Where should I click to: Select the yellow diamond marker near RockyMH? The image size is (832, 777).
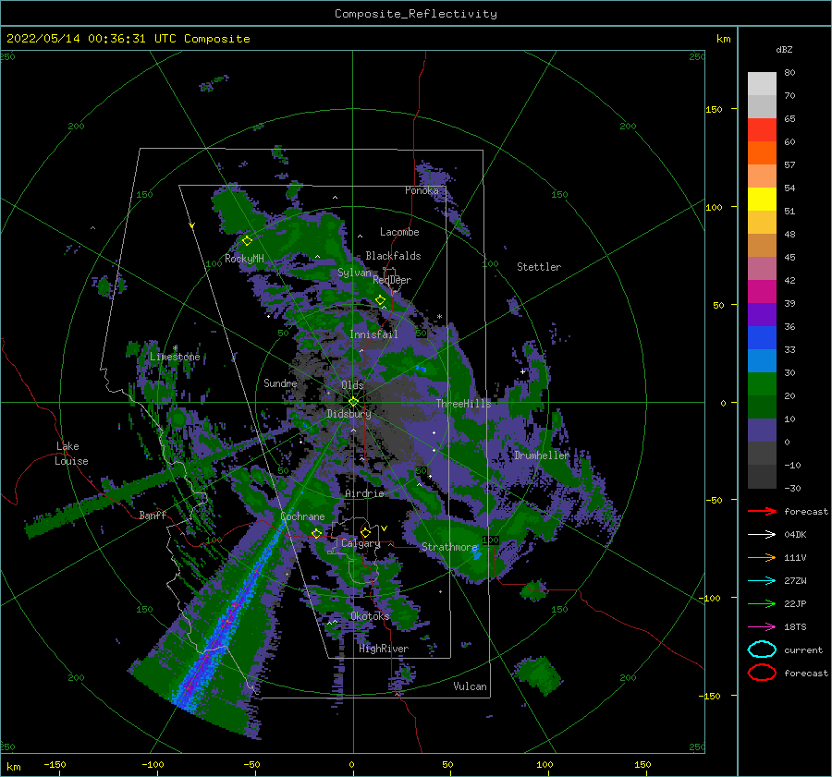pyautogui.click(x=247, y=241)
